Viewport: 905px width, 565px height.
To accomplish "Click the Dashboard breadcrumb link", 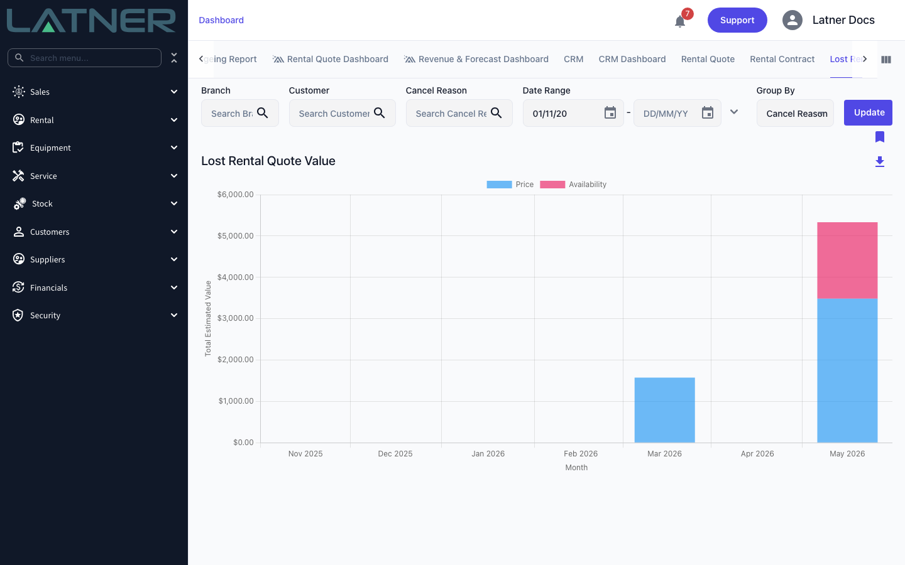I will click(221, 20).
